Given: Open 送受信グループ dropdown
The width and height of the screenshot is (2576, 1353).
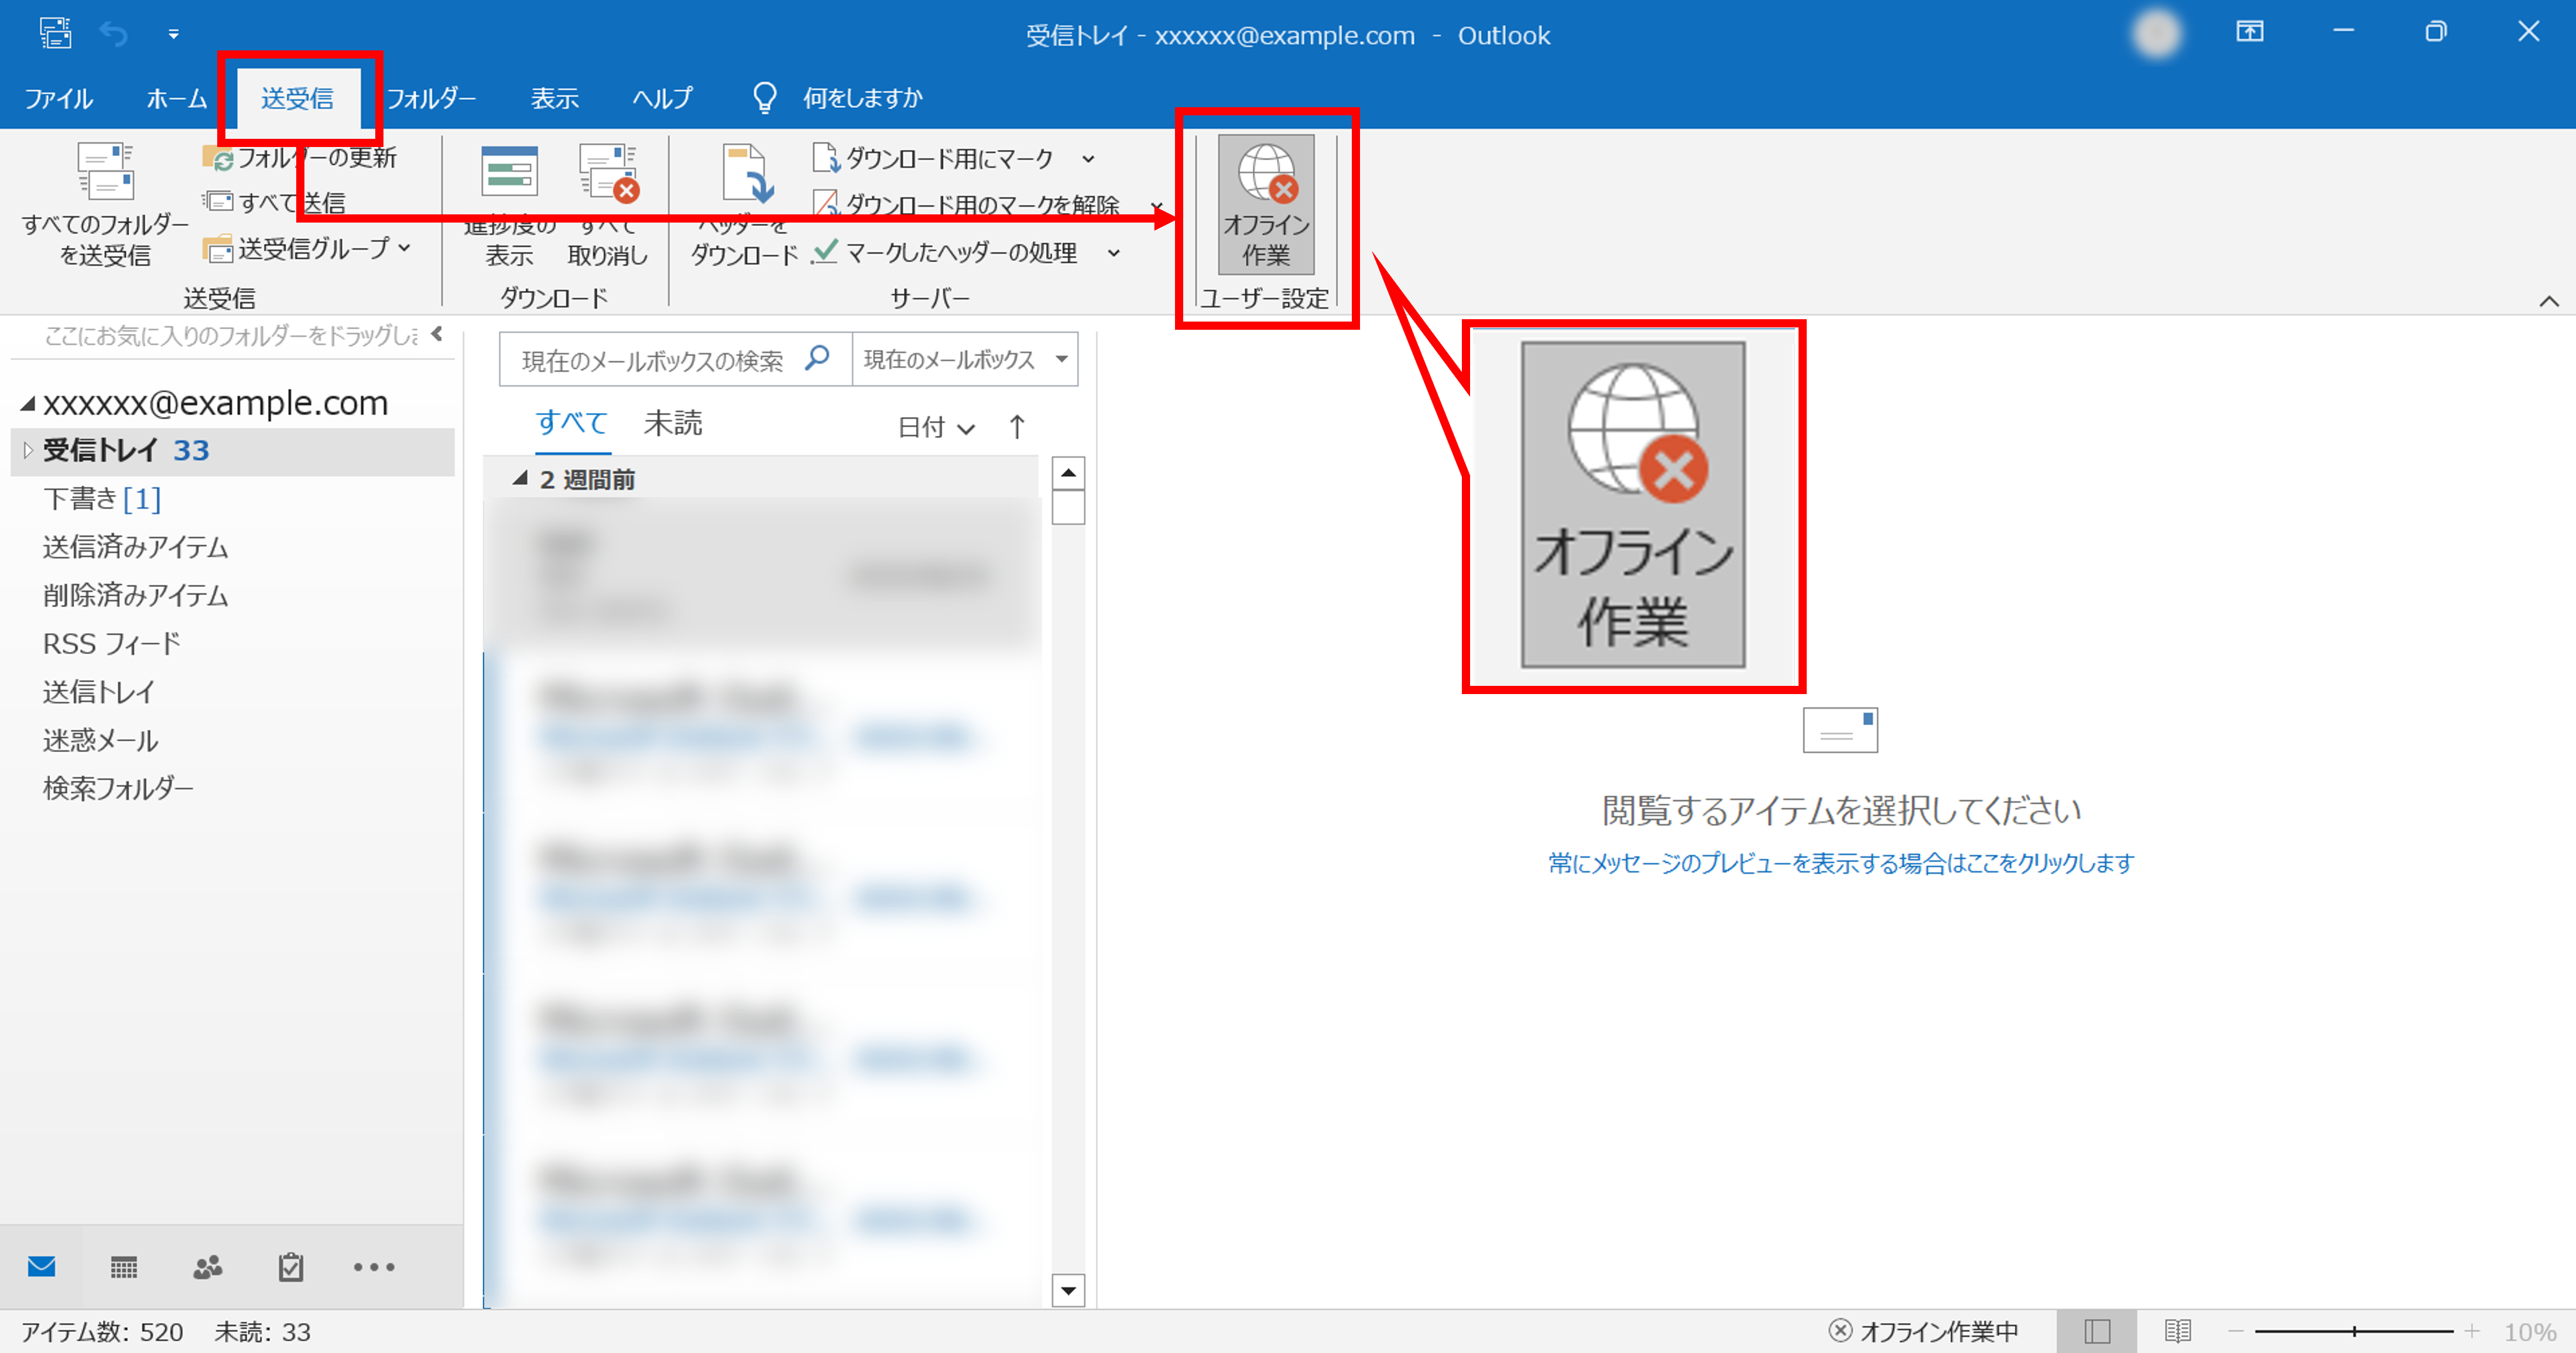Looking at the screenshot, I should pyautogui.click(x=307, y=248).
